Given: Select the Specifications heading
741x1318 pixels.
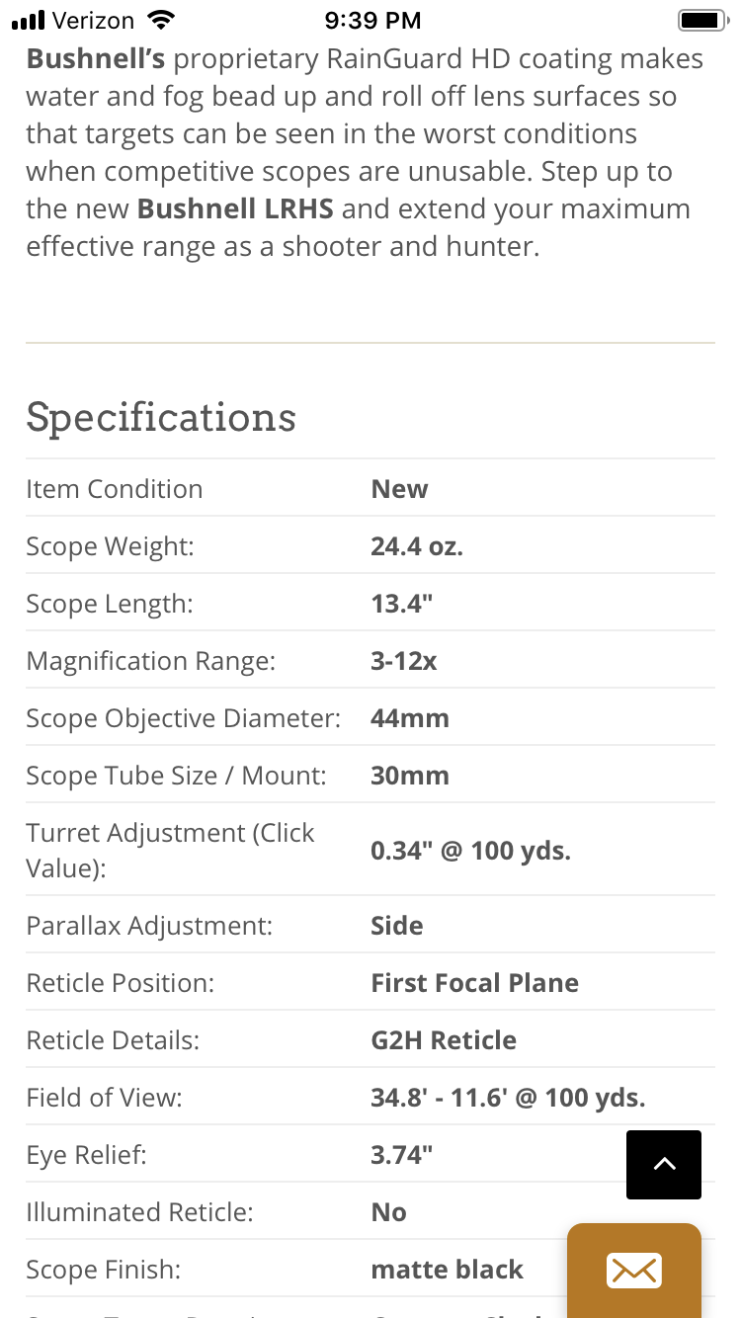Looking at the screenshot, I should [161, 418].
